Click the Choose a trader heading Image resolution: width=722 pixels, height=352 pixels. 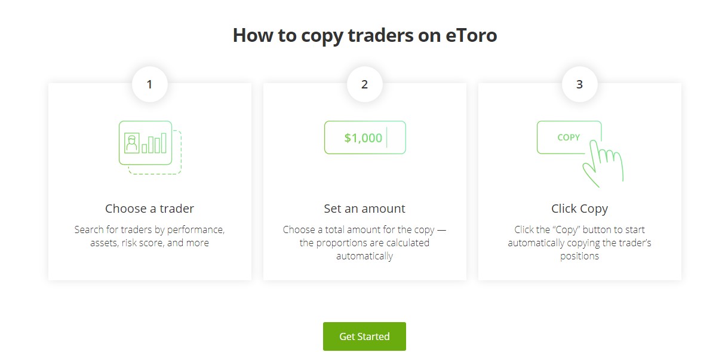point(149,209)
